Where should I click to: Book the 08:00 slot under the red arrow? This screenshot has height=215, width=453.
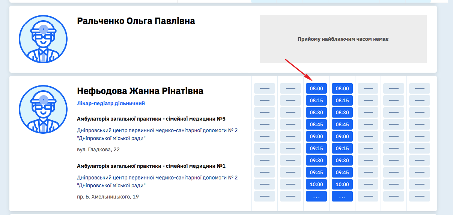tap(316, 89)
